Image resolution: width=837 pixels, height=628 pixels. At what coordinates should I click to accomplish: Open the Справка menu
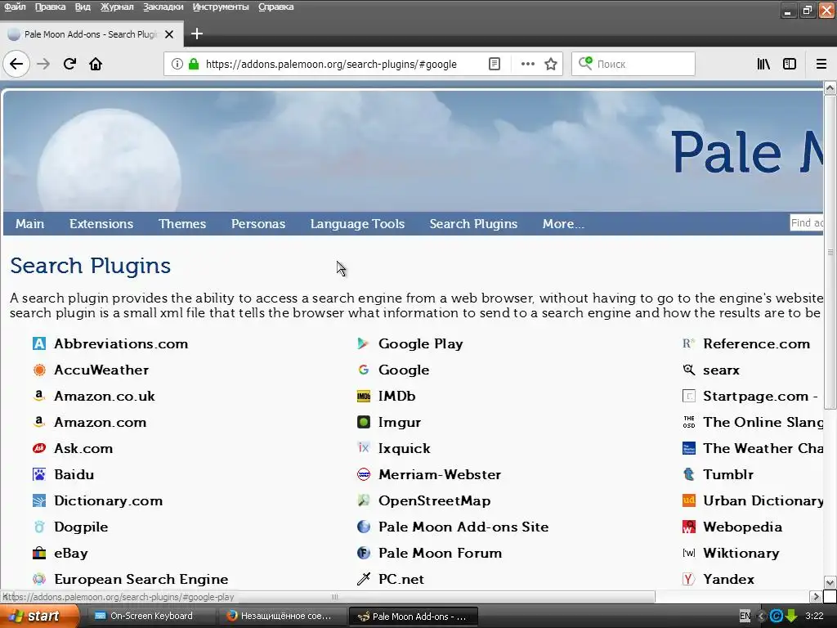[x=275, y=7]
